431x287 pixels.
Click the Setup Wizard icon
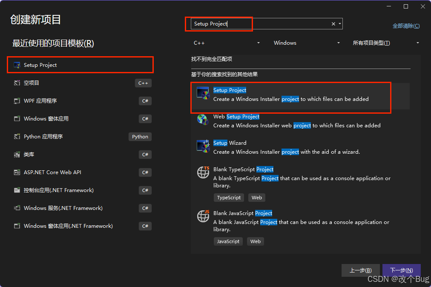(203, 146)
